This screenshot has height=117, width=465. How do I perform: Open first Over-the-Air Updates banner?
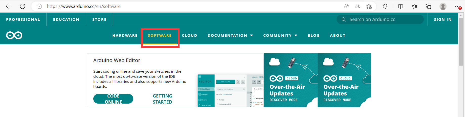coord(291,80)
